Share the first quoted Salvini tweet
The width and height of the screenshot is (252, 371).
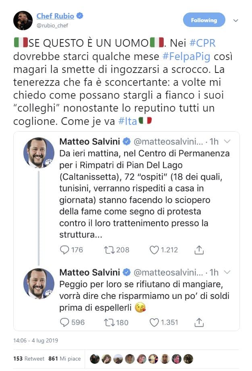[x=199, y=250]
